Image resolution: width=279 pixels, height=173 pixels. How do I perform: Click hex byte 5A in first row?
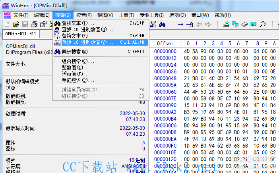195,52
